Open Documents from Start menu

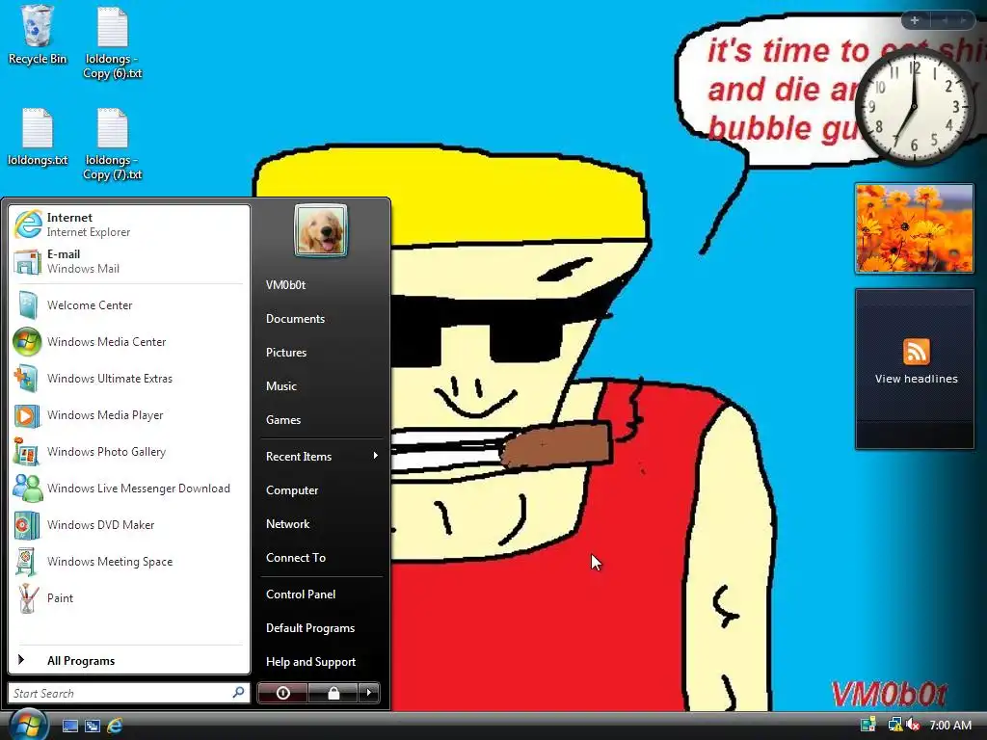tap(321, 319)
